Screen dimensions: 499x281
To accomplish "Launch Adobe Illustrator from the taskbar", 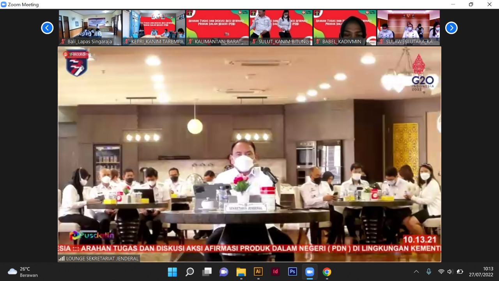I will point(258,272).
